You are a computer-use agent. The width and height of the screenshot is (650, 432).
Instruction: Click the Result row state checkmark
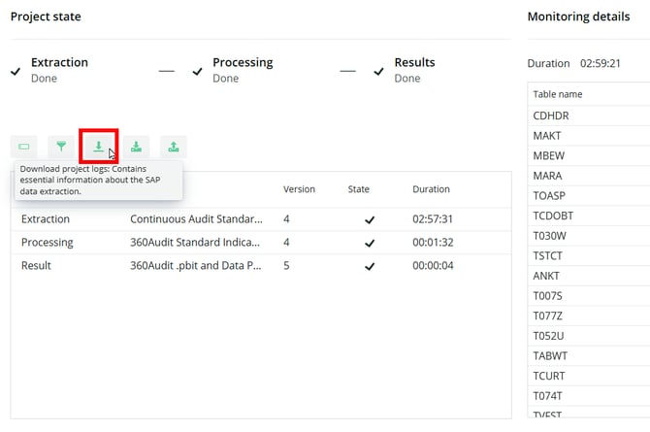(x=369, y=265)
